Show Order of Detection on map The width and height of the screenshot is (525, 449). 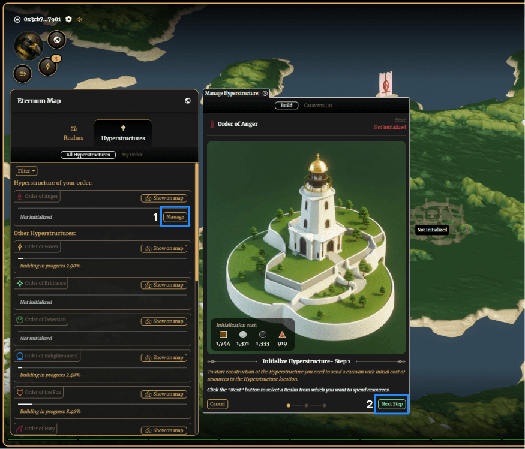[x=164, y=321]
